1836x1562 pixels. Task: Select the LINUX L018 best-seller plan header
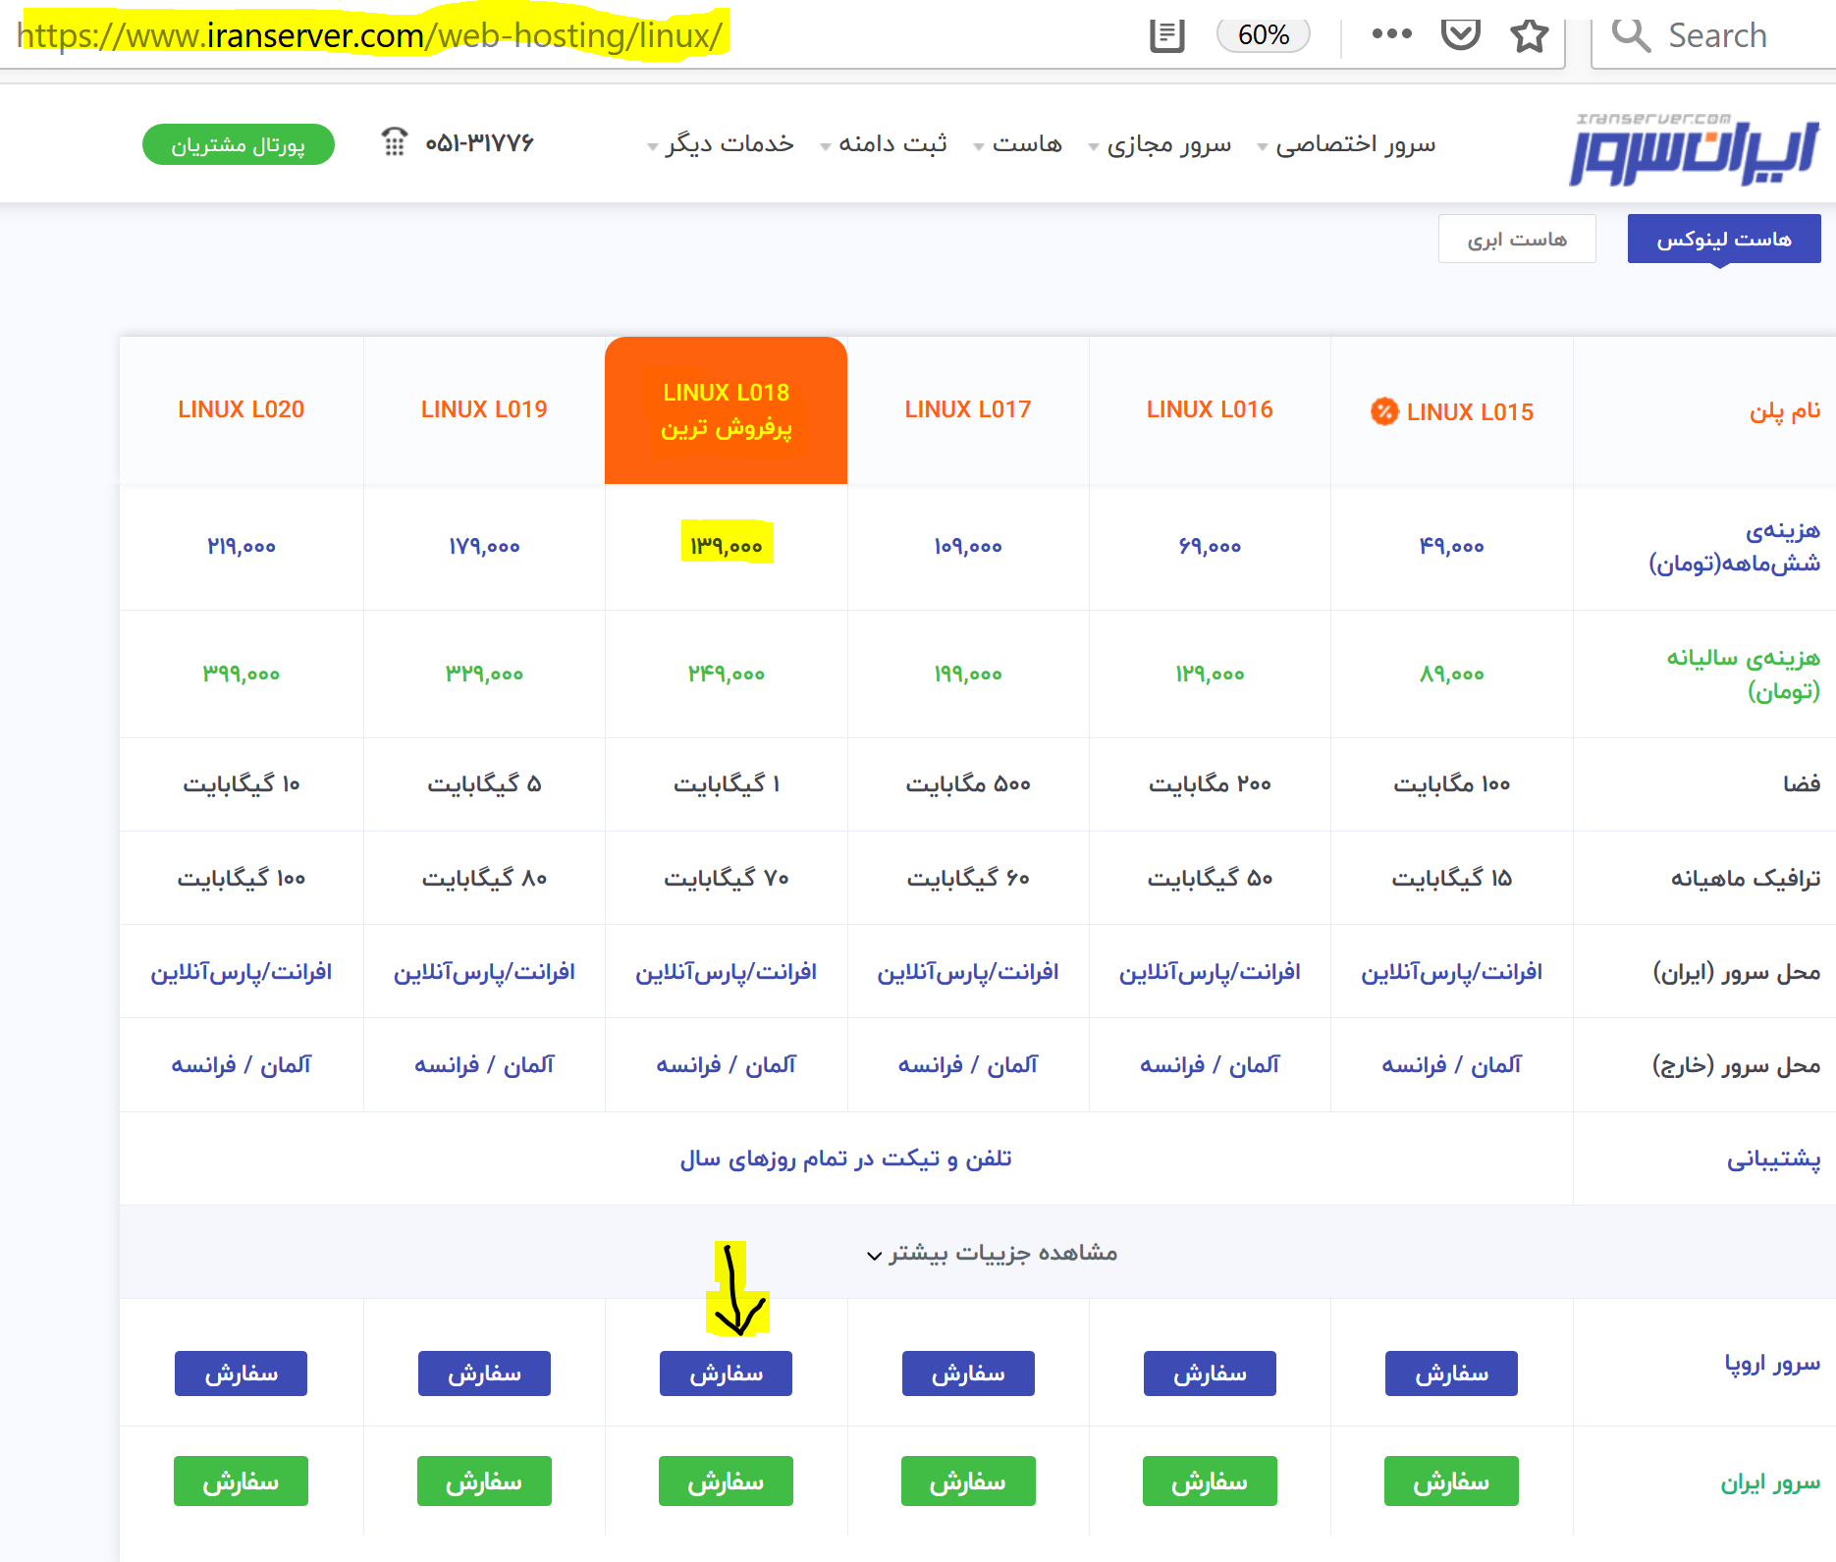tap(726, 410)
